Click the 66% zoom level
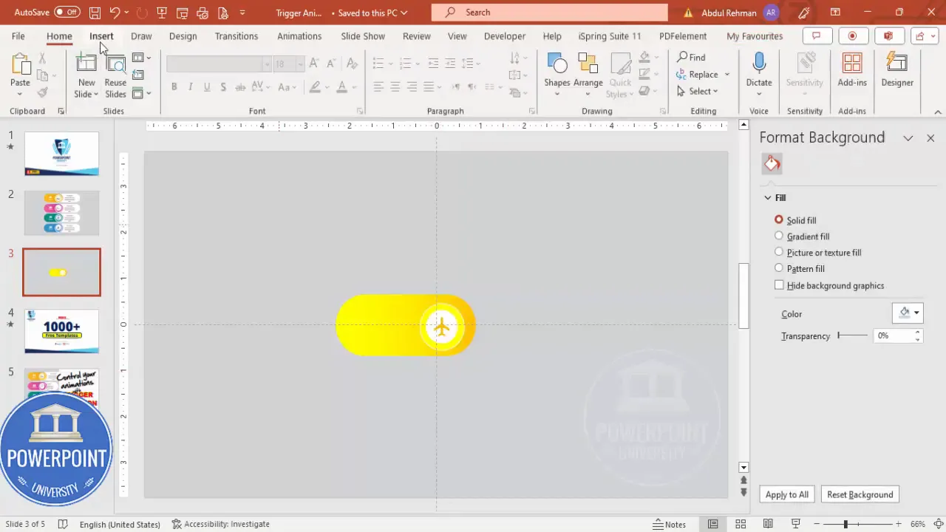 pyautogui.click(x=918, y=524)
